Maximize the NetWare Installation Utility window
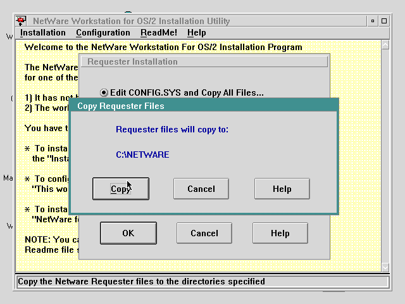The image size is (405, 304). pyautogui.click(x=384, y=21)
